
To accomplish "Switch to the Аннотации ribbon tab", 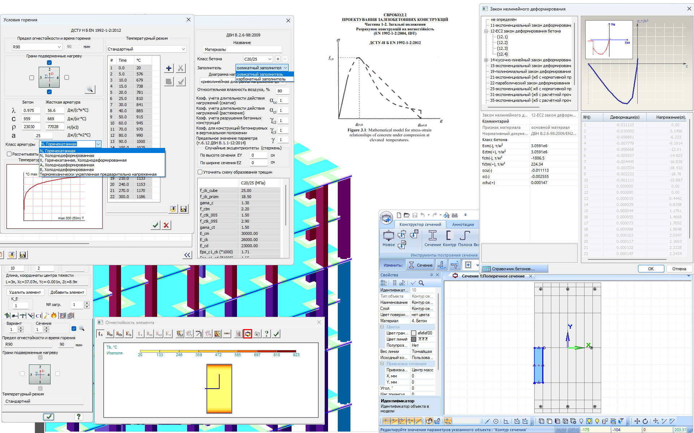I will [463, 224].
